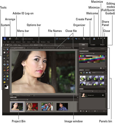Screen dimensions: 115x123
Task: Toggle the lock on the Background layer
Action: coord(103,95)
